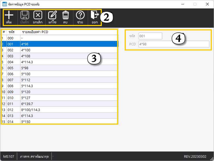Select the first row with code 000
The image size is (214, 161).
click(x=54, y=38)
